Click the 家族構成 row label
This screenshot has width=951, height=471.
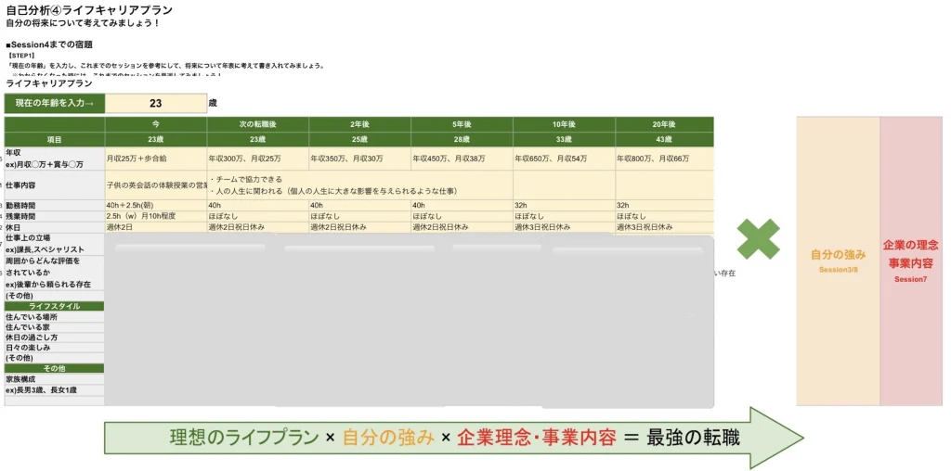[55, 379]
